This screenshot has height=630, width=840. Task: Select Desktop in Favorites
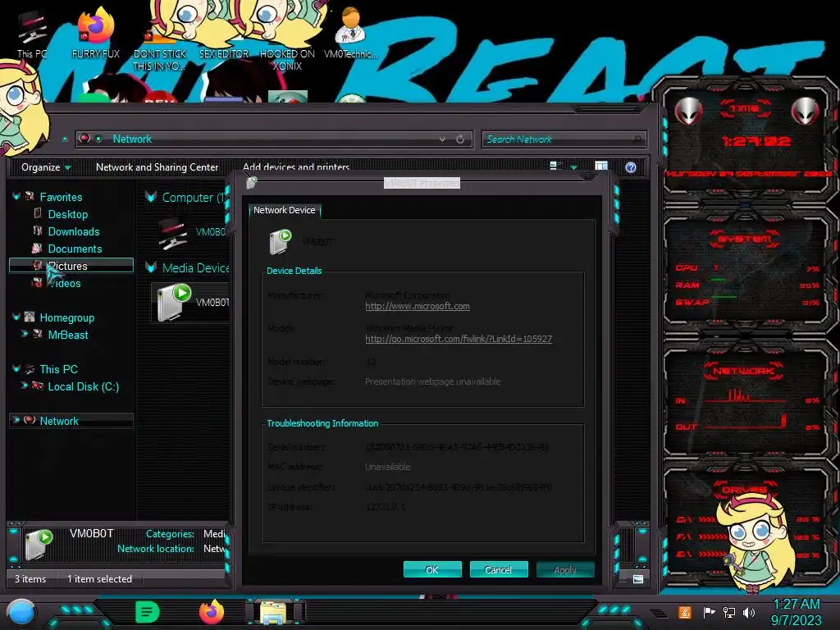pos(67,214)
